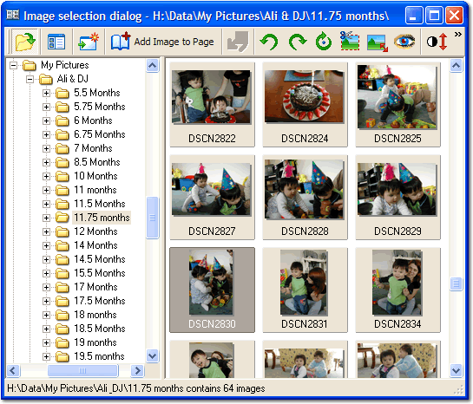Click highlighted thumbnail DSCN2830

pyautogui.click(x=212, y=290)
